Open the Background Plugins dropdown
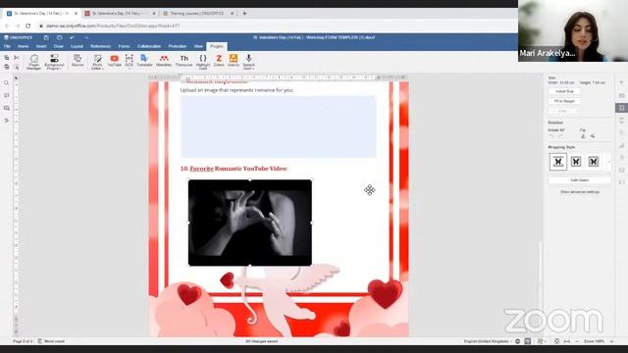 [54, 62]
